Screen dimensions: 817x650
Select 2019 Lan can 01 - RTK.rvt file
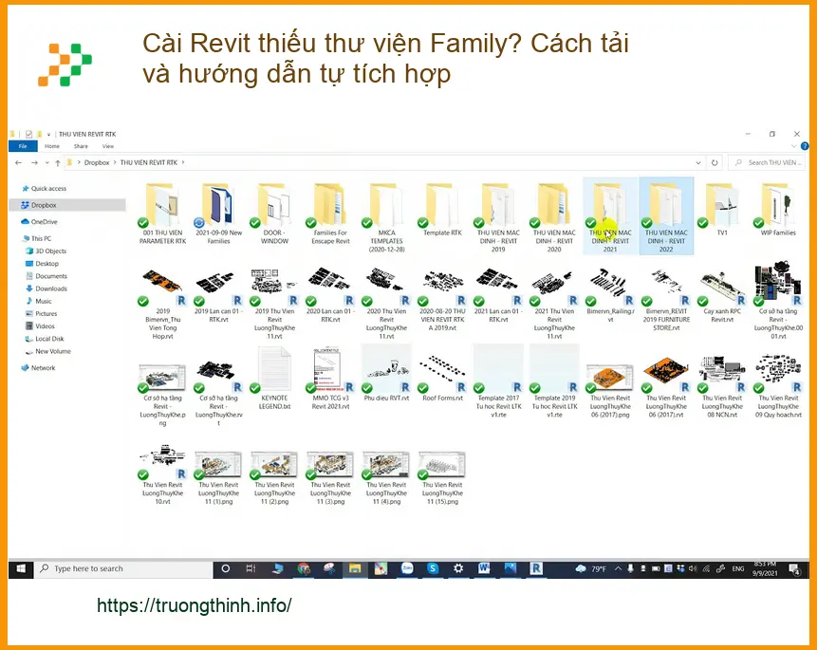click(x=219, y=295)
